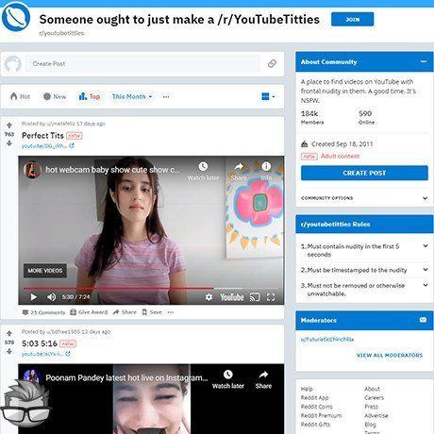
Task: Save the first post
Action: click(152, 312)
